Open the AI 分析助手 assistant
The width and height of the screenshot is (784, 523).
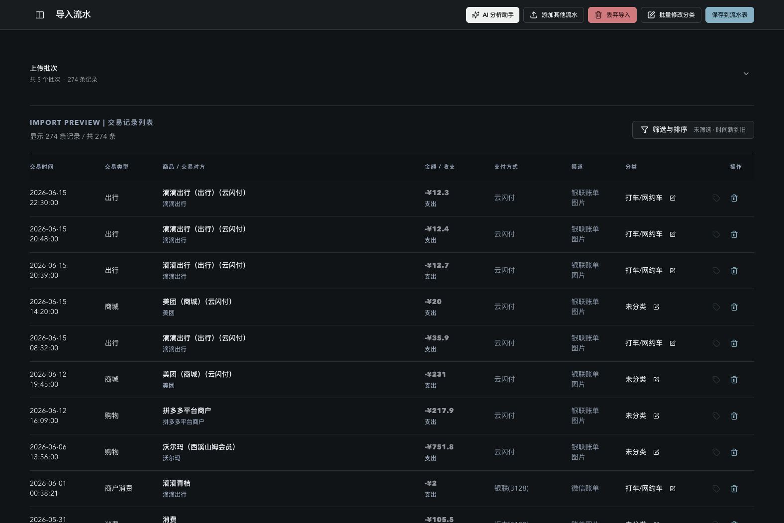coord(492,15)
